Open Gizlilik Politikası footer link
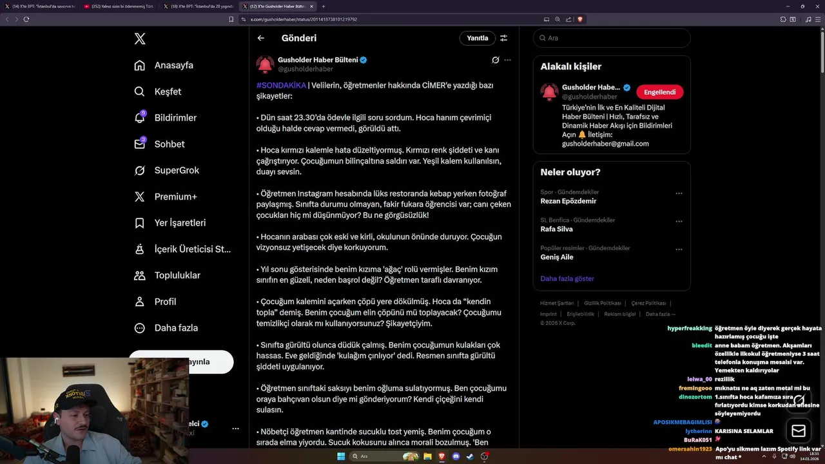Viewport: 825px width, 464px height. click(x=603, y=303)
